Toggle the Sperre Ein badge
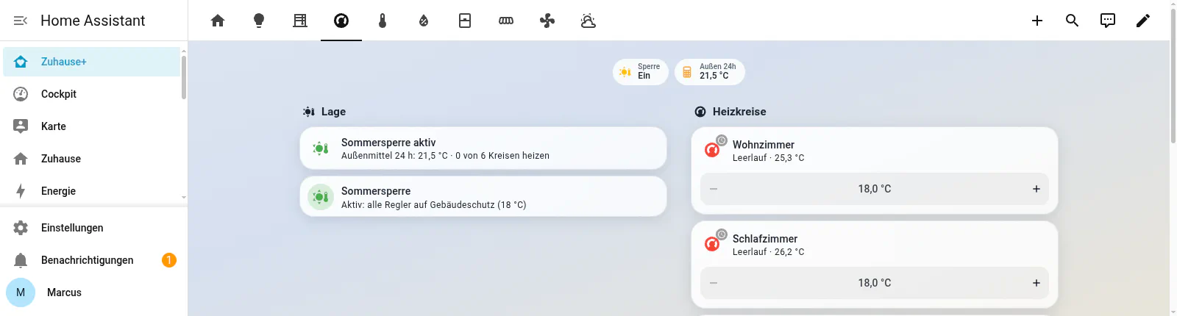Image resolution: width=1177 pixels, height=316 pixels. [641, 72]
